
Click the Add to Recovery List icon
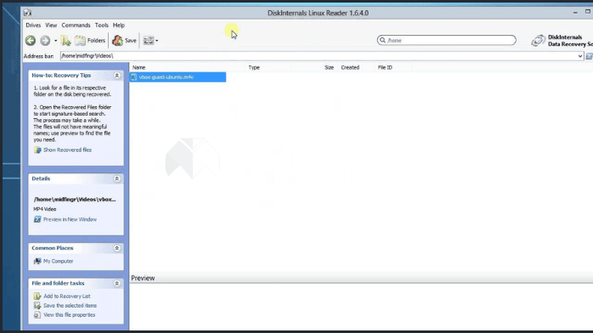coord(37,296)
